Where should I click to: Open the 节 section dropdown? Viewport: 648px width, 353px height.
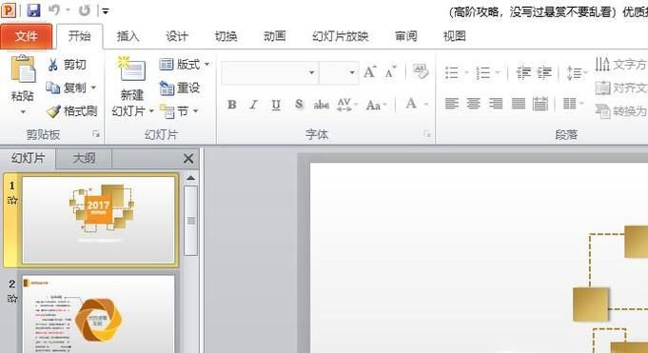point(179,110)
